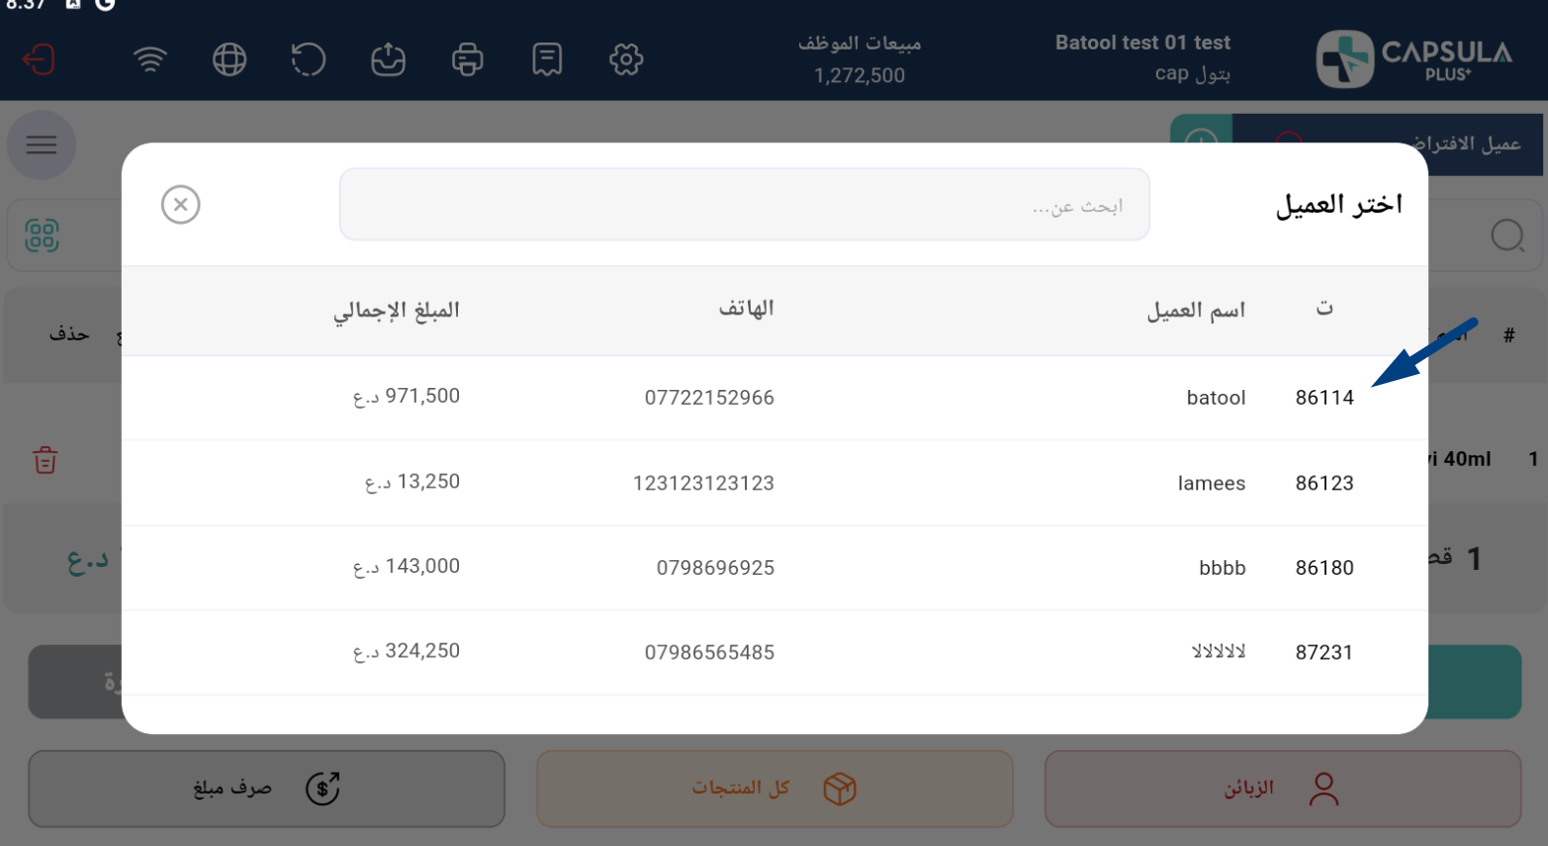Select customer batool row
This screenshot has height=846, width=1548.
[774, 398]
